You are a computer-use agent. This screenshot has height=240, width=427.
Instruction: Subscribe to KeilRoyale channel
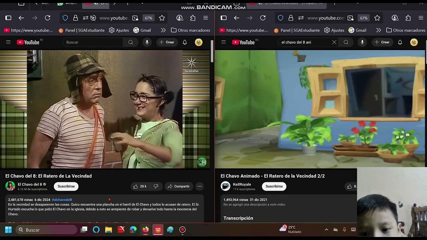tap(274, 186)
